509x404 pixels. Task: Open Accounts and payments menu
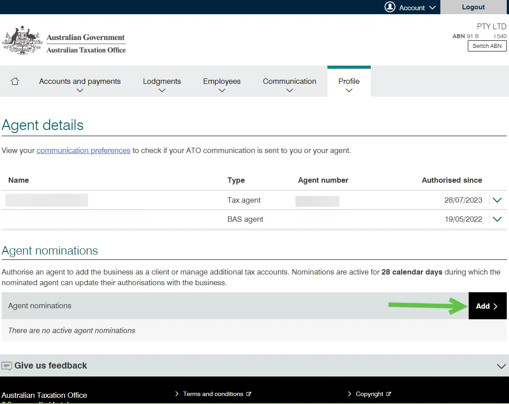tap(80, 85)
